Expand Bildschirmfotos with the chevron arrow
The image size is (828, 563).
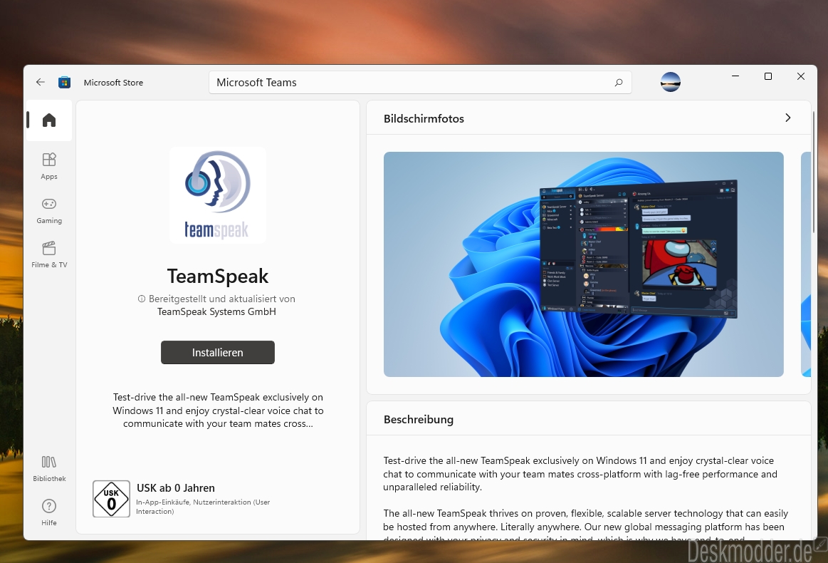click(x=787, y=118)
